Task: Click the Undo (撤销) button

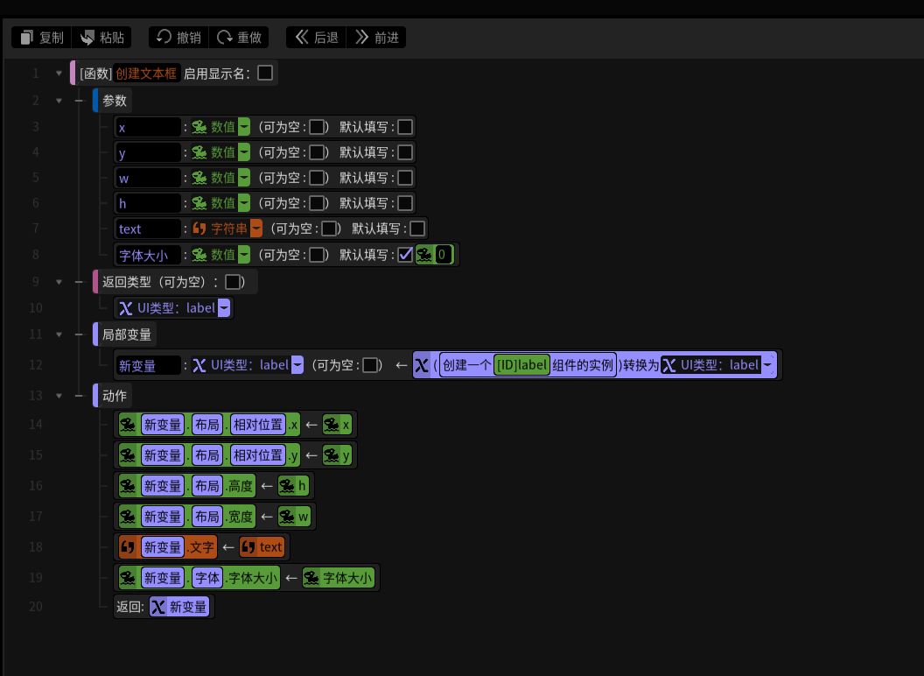Action: coord(178,38)
